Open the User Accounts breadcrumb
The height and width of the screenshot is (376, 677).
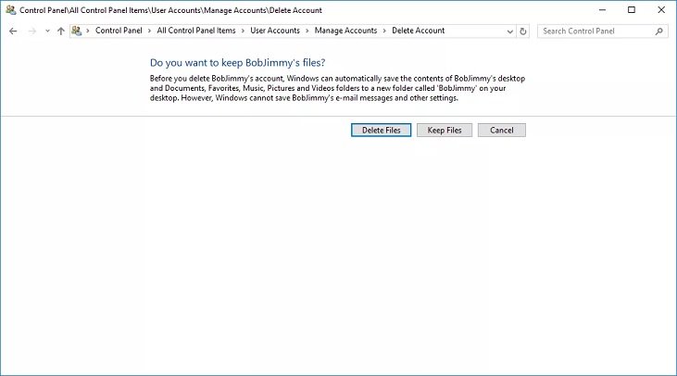point(275,31)
